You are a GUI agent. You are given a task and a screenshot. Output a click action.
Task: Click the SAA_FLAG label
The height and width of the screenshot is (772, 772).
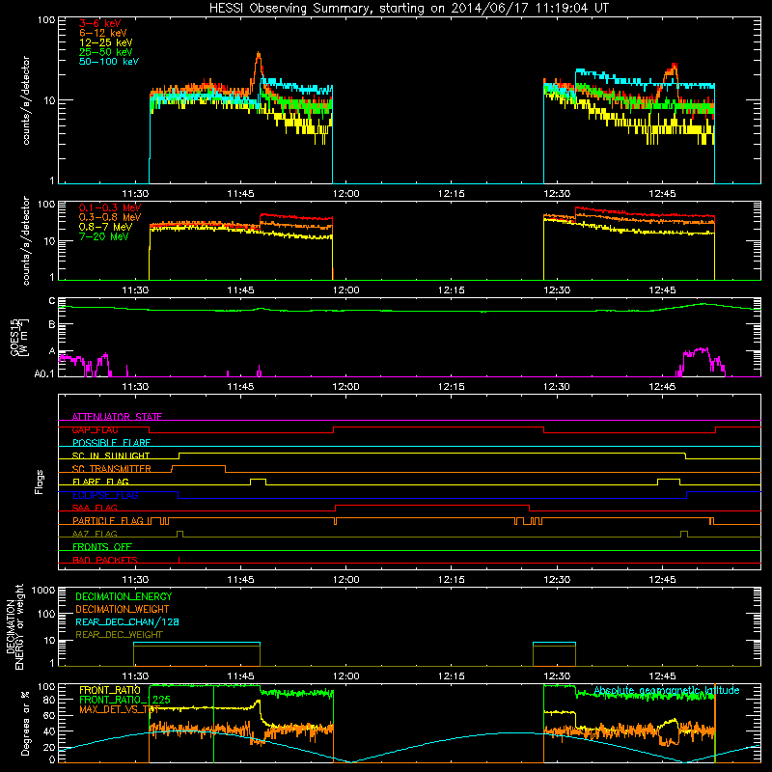click(95, 508)
